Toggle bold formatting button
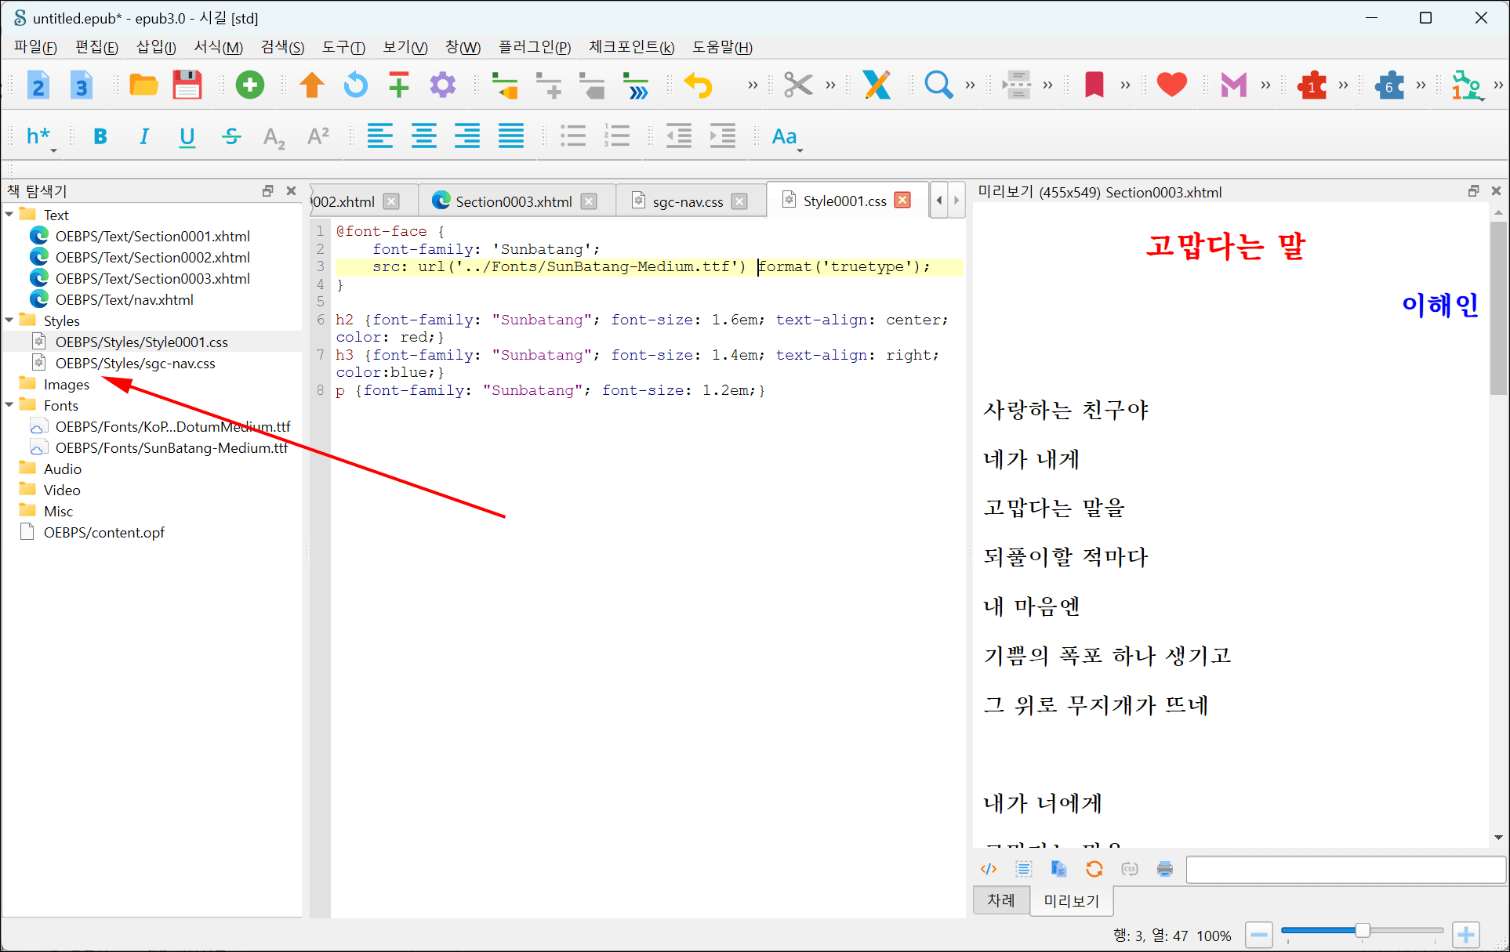Screen dimensions: 1510x952 [100, 136]
